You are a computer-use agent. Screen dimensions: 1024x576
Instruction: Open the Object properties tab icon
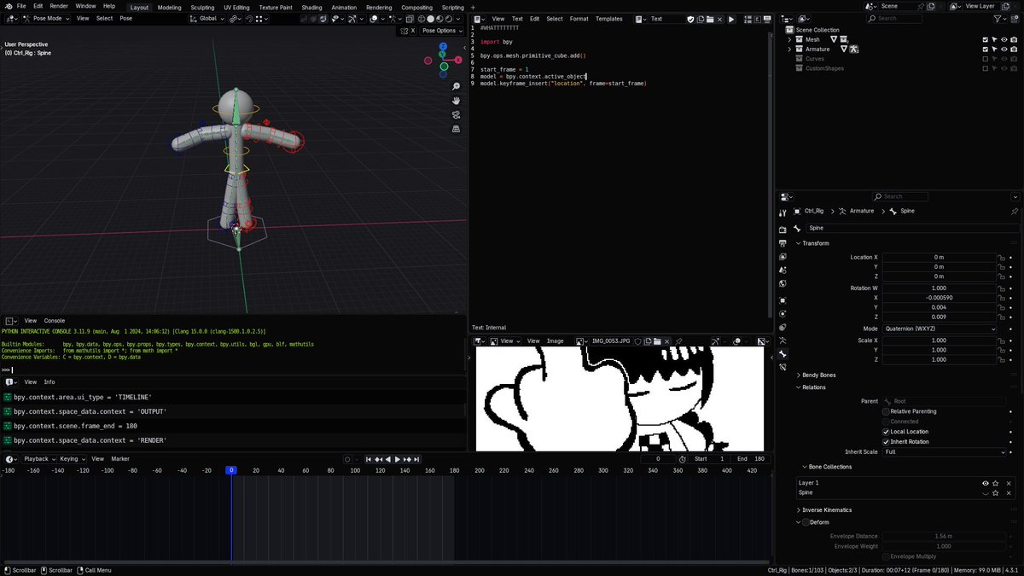(x=783, y=300)
